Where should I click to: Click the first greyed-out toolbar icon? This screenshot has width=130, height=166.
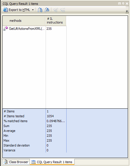(56, 10)
